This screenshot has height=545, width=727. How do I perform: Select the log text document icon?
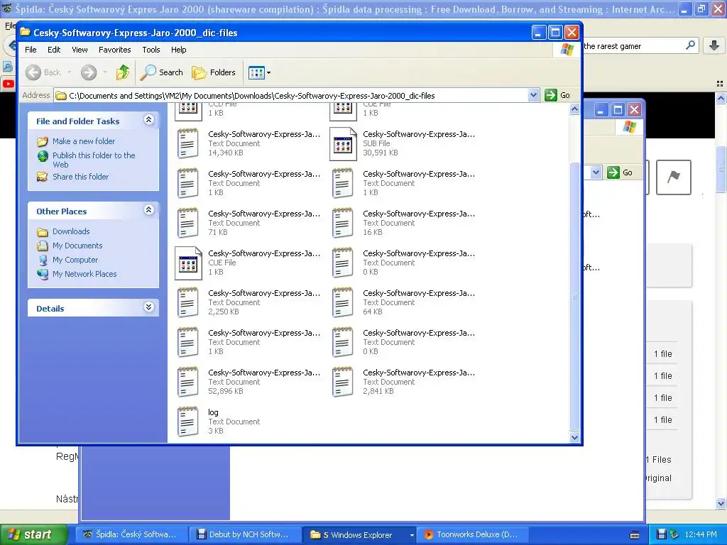(187, 422)
